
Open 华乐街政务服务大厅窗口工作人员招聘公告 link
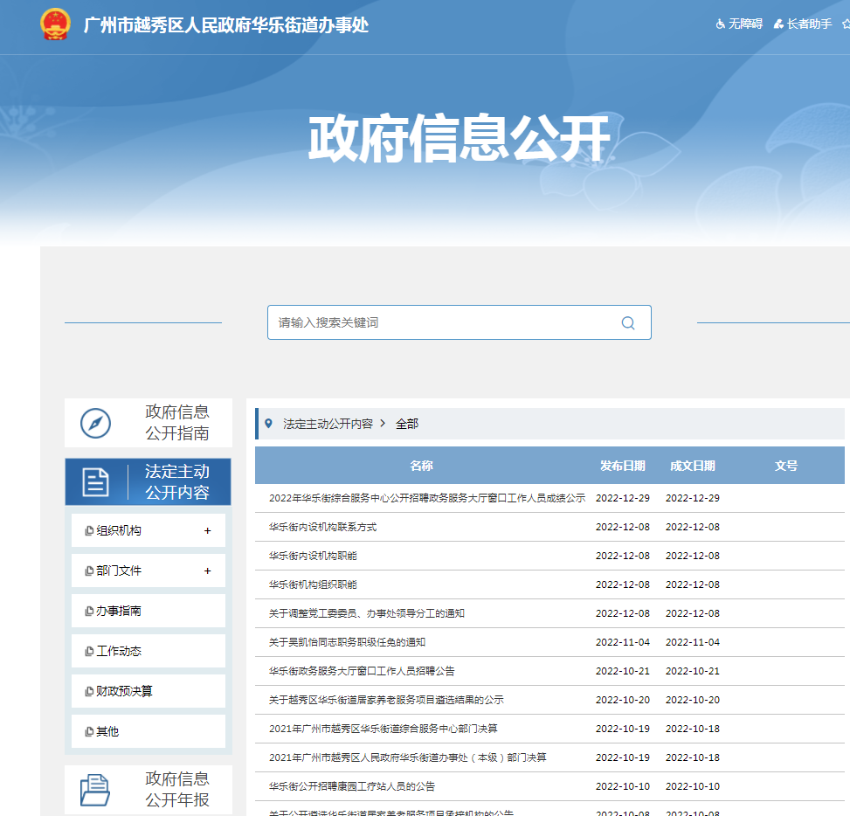(x=362, y=671)
